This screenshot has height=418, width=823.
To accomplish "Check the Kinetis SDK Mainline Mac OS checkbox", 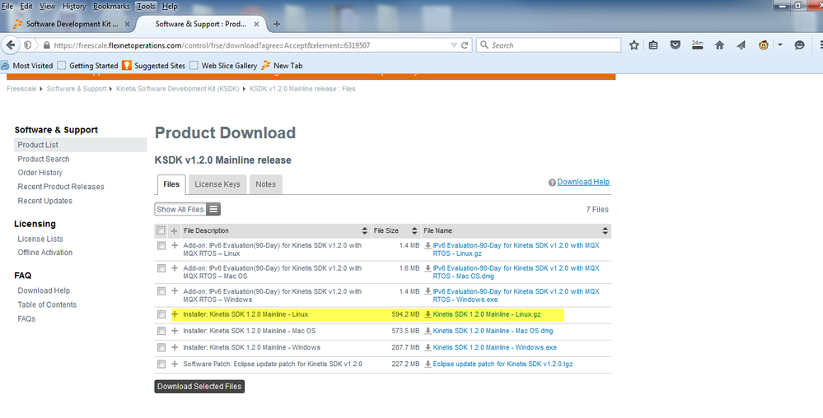I will [x=161, y=331].
